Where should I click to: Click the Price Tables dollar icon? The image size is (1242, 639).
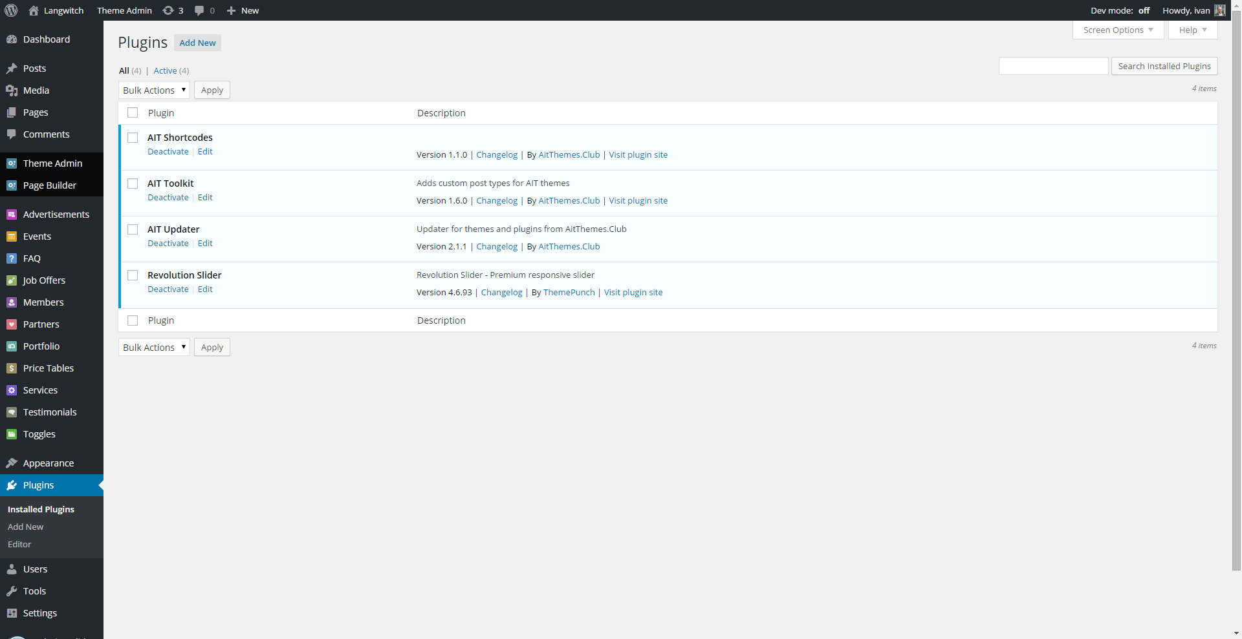coord(12,368)
